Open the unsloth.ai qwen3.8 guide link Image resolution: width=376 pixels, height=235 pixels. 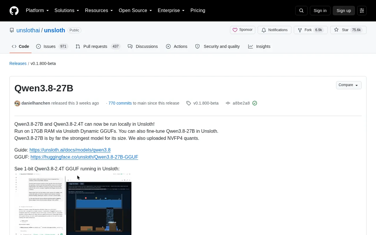point(70,150)
